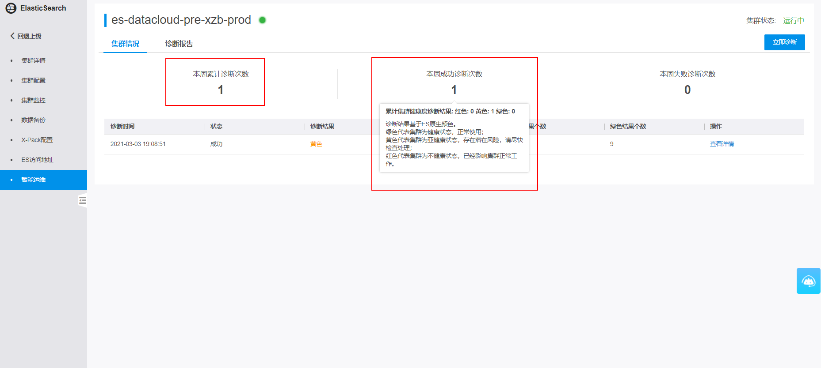Click the 诊断结果 column header
This screenshot has width=821, height=368.
click(x=322, y=126)
